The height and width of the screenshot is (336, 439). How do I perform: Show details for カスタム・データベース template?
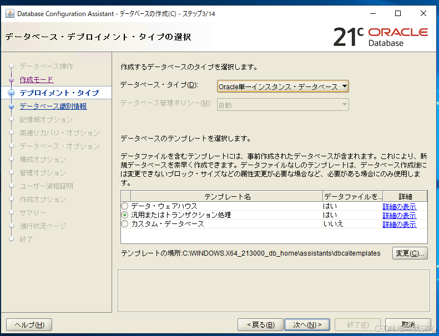click(x=399, y=224)
